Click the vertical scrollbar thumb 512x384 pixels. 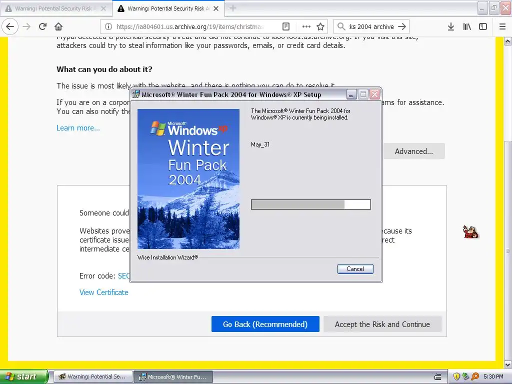507,250
